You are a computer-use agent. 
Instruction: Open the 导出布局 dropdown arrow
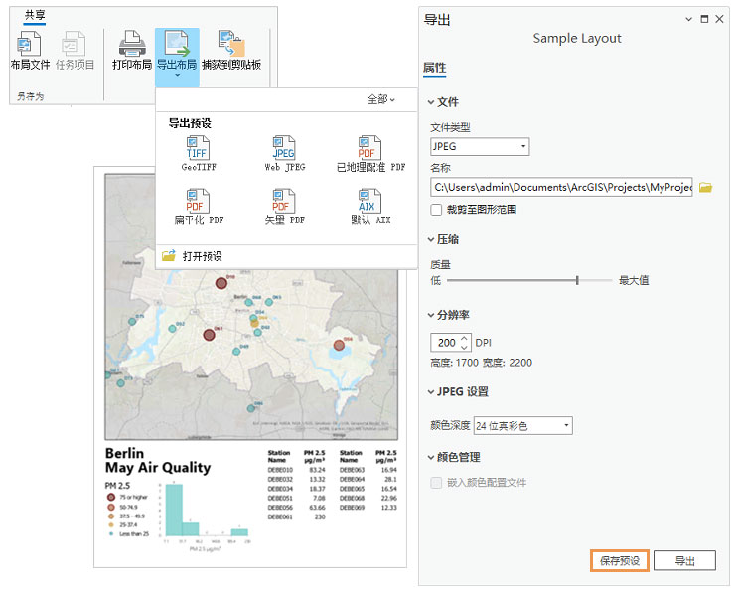coord(177,75)
